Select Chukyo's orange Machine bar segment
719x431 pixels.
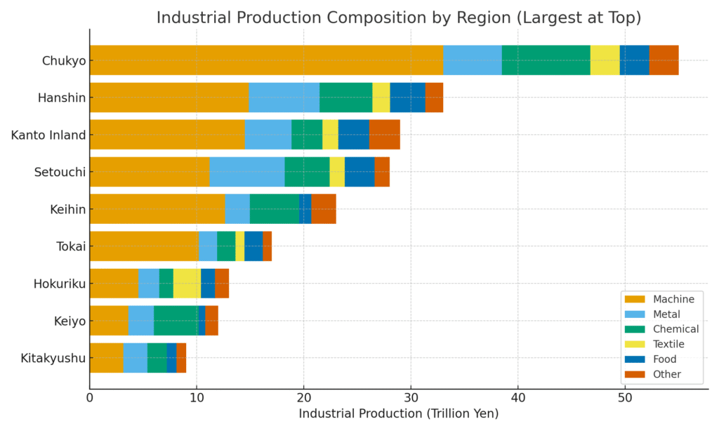coord(267,60)
